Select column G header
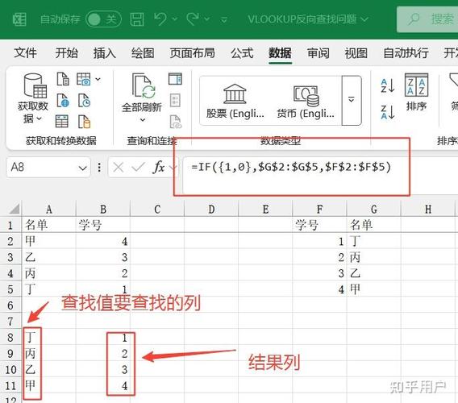 click(x=373, y=209)
